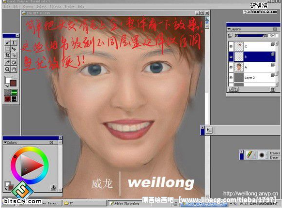Click Layer 2 stack icon
The height and width of the screenshot is (209, 296).
[273, 75]
